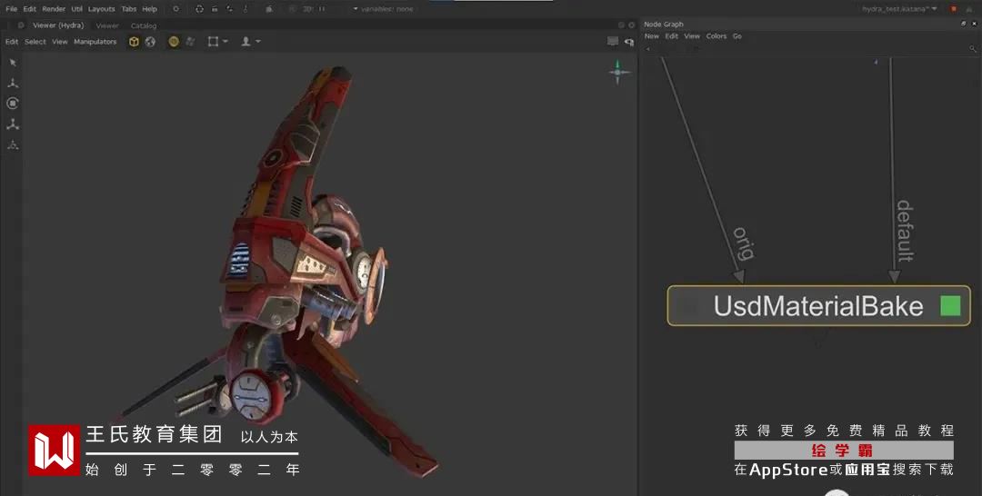Click the refresh-style render icon in top bar

[x=199, y=9]
